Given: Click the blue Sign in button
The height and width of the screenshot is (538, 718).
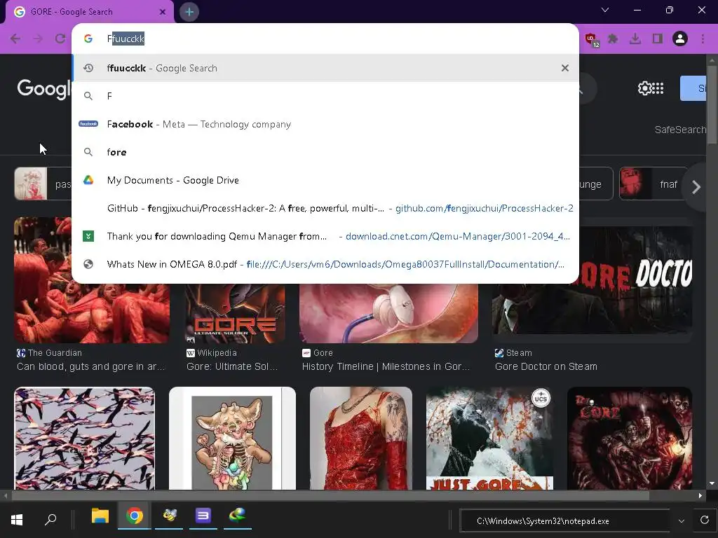Looking at the screenshot, I should pyautogui.click(x=693, y=88).
